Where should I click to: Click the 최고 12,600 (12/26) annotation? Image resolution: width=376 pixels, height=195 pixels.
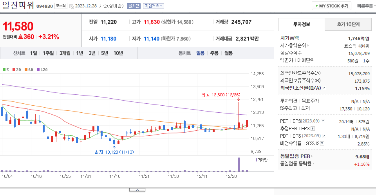(x=221, y=95)
